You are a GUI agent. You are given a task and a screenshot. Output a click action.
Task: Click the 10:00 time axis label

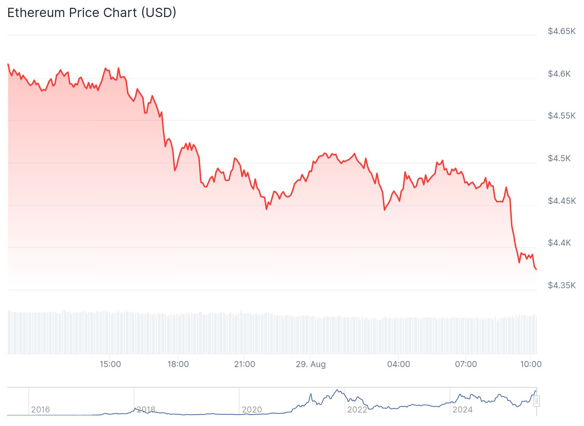pyautogui.click(x=531, y=364)
